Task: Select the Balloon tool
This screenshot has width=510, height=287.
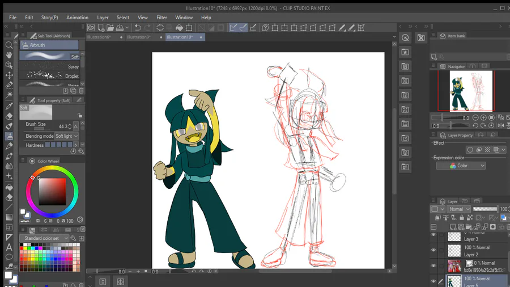Action: point(8,257)
